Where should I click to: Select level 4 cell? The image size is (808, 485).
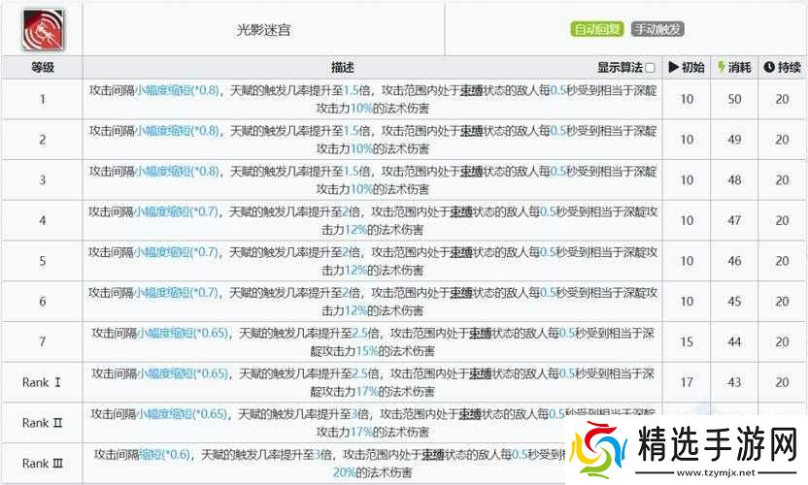tap(43, 220)
